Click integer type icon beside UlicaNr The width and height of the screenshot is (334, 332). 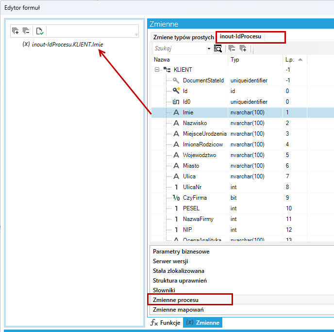[x=176, y=187]
